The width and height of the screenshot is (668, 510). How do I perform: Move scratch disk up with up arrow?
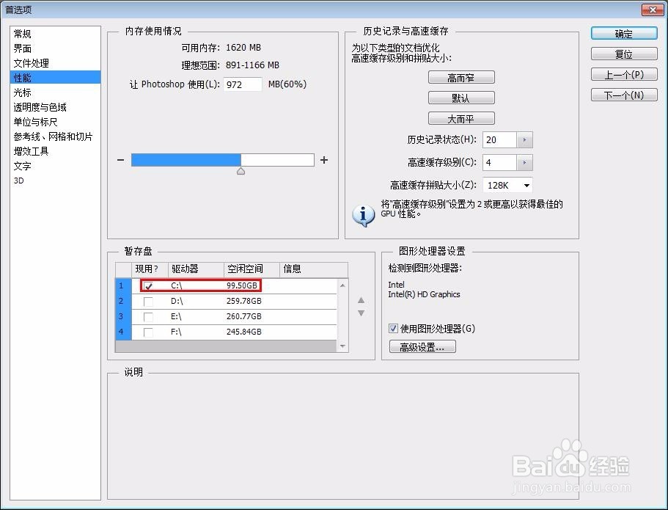point(361,300)
